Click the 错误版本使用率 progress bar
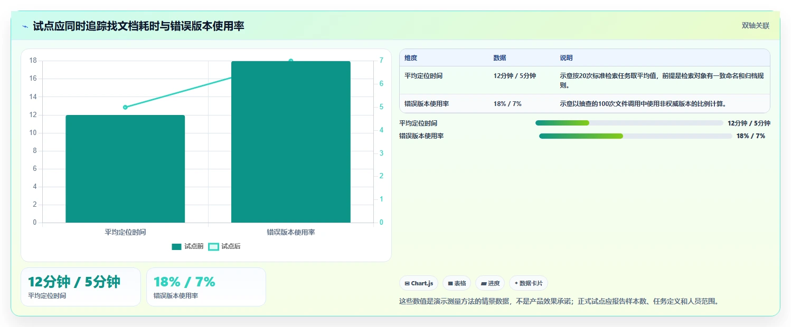Viewport: 791px width, 327px height. [635, 136]
